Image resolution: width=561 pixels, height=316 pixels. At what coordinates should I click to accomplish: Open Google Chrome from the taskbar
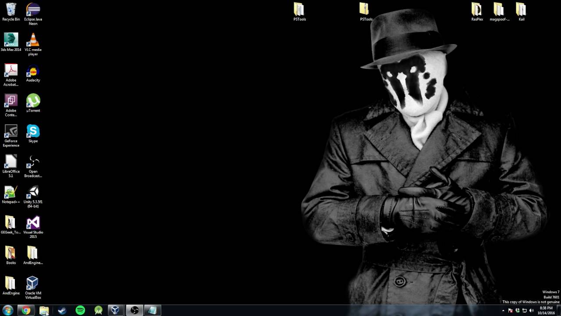pyautogui.click(x=26, y=310)
